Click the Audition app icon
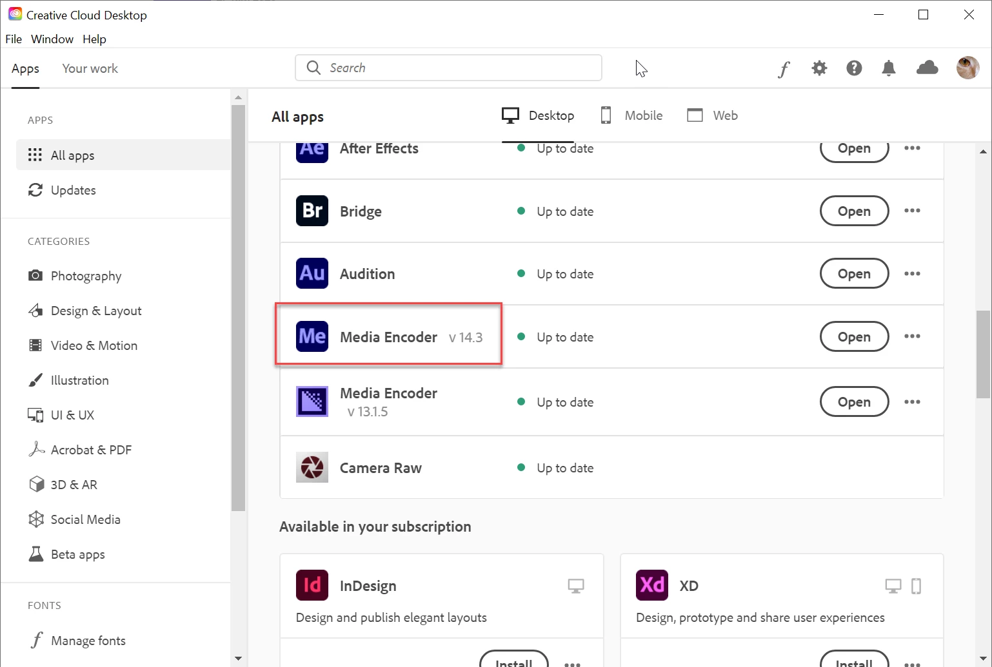This screenshot has height=667, width=992. click(x=312, y=273)
